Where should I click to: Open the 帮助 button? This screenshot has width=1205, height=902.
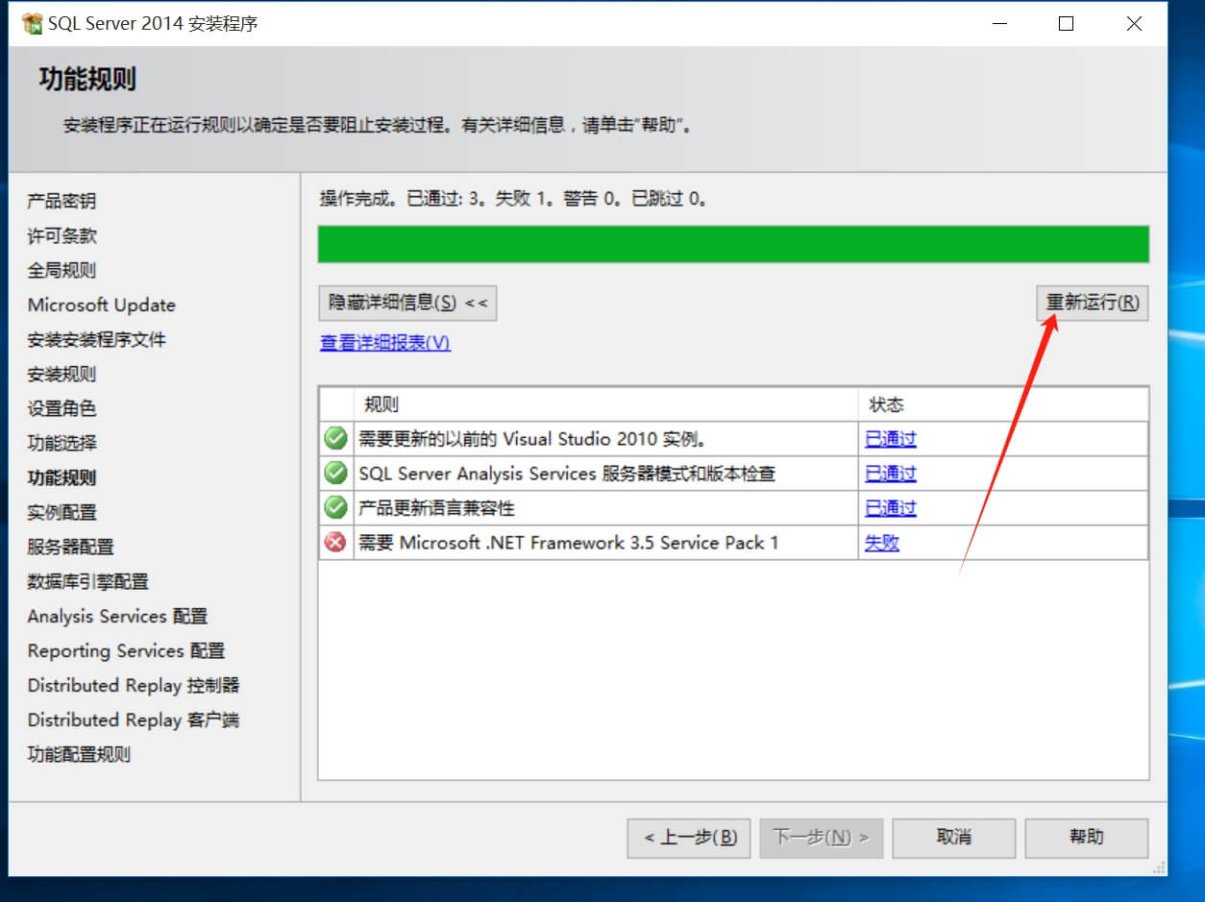pos(1086,838)
